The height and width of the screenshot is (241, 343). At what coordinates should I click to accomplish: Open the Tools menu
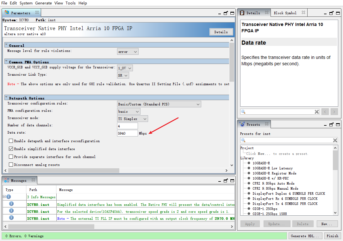(71, 3)
